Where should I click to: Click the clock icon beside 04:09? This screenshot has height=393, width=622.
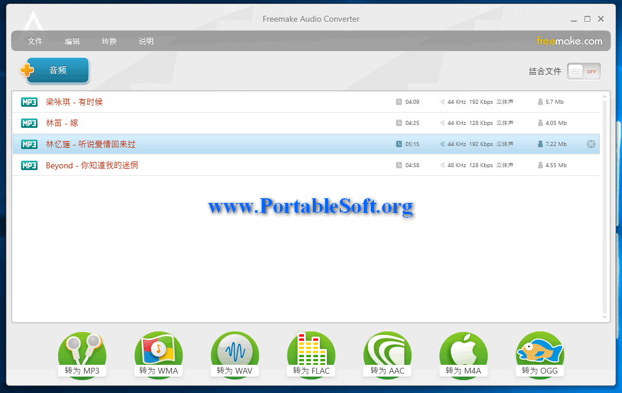[x=398, y=102]
